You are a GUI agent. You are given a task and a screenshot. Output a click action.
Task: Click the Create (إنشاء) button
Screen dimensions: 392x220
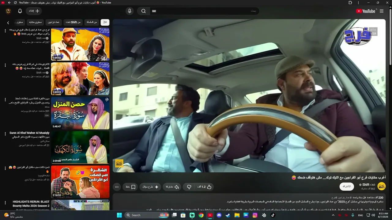(34, 11)
